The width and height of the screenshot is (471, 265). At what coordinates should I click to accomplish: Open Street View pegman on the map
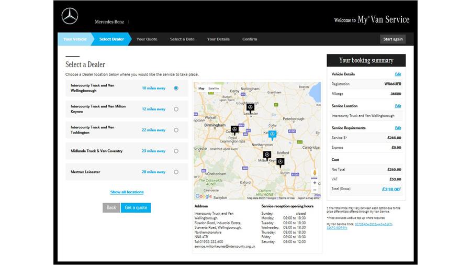coord(315,173)
